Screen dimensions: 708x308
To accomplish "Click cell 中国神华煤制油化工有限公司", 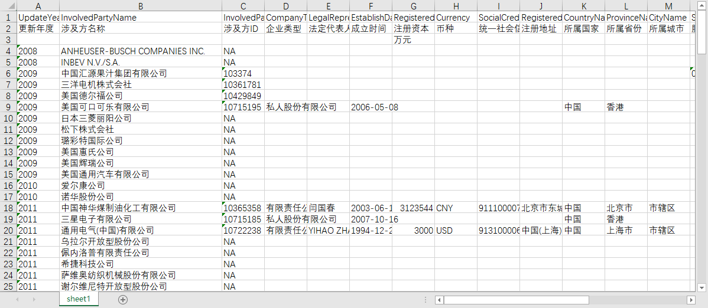I will [141, 208].
